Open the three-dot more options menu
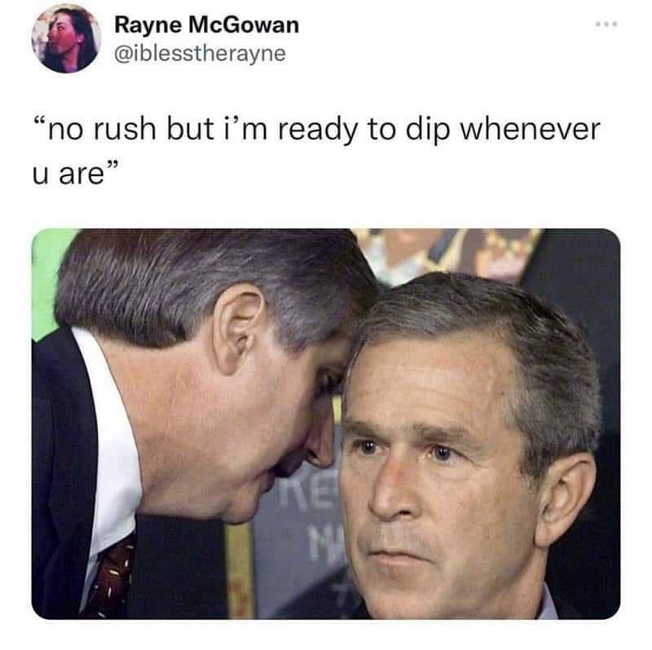The height and width of the screenshot is (650, 652). [606, 24]
